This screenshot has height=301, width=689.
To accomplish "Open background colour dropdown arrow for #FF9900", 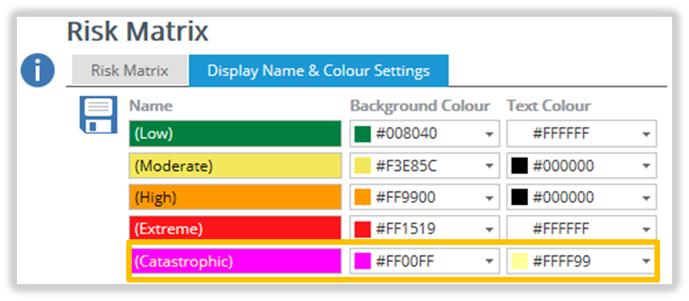I will coord(489,198).
